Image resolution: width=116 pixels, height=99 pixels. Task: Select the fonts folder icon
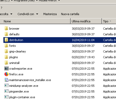point(6,45)
